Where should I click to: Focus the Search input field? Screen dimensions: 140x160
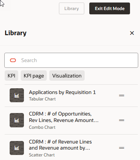click(71, 60)
